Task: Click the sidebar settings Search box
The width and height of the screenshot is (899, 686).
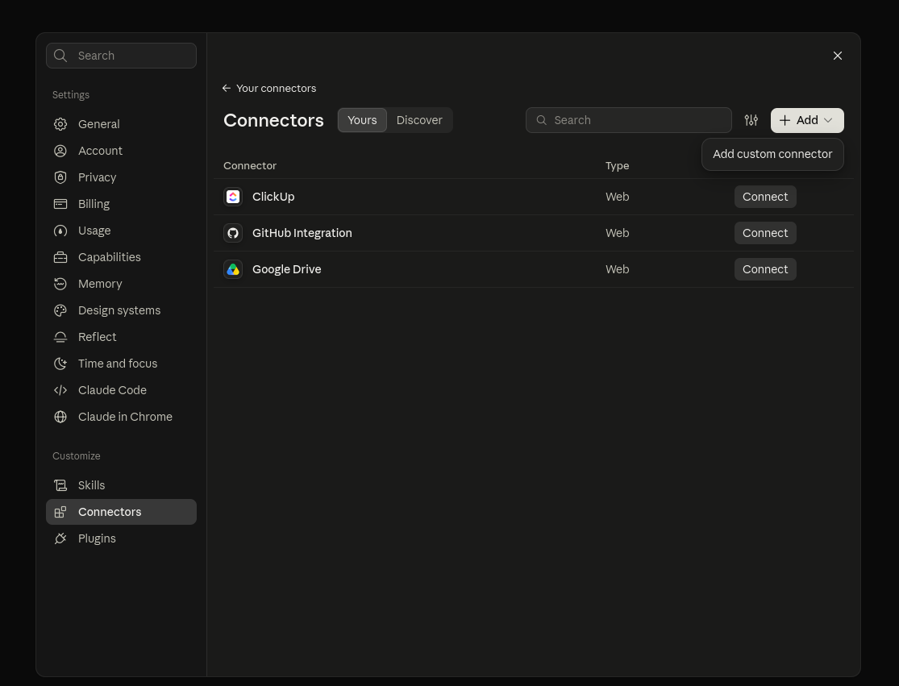Action: [121, 56]
